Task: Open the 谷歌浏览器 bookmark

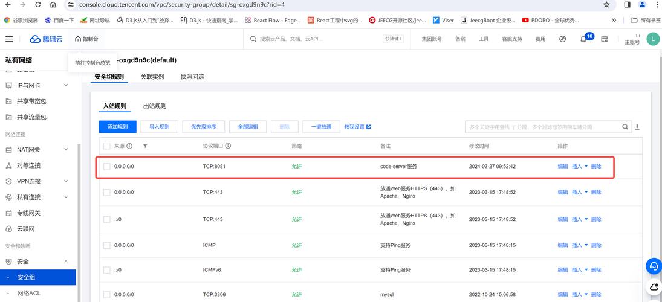Action: tap(21, 20)
